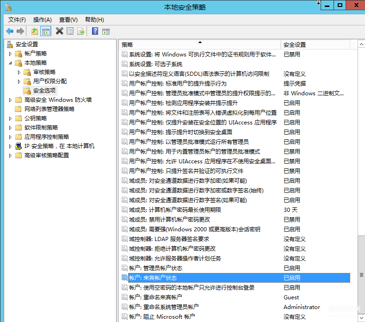This screenshot has height=322, width=365.
Task: Select 帐户: 来宾帐户状态 policy row
Action: pyautogui.click(x=235, y=278)
